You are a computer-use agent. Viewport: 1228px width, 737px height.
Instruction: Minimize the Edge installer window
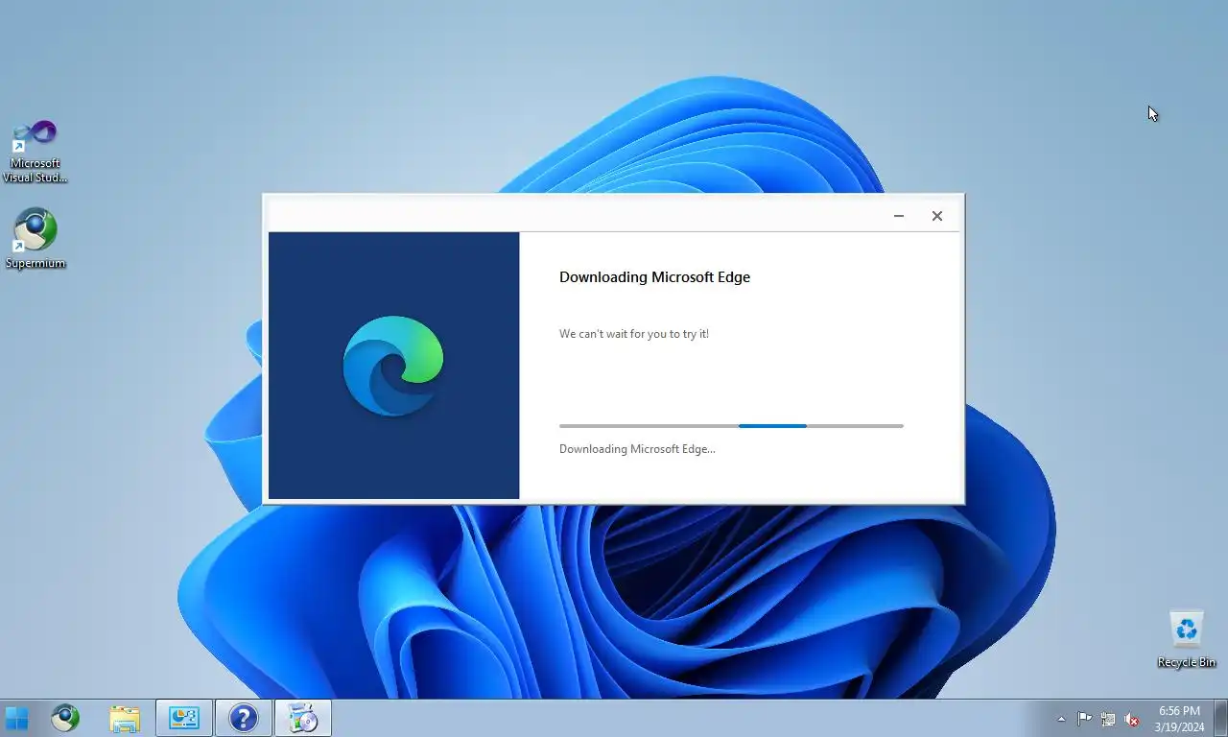899,216
